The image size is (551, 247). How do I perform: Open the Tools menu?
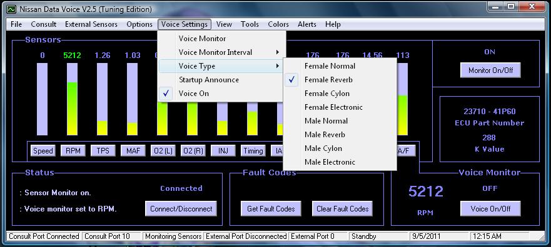250,24
